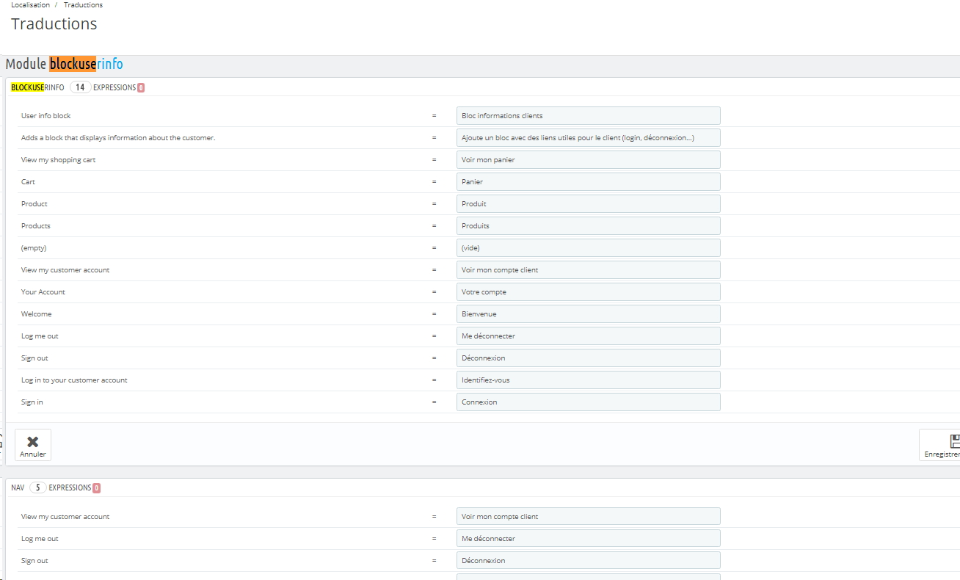Edit the 'Bloc informations clients' translation field
The height and width of the screenshot is (580, 960).
588,115
